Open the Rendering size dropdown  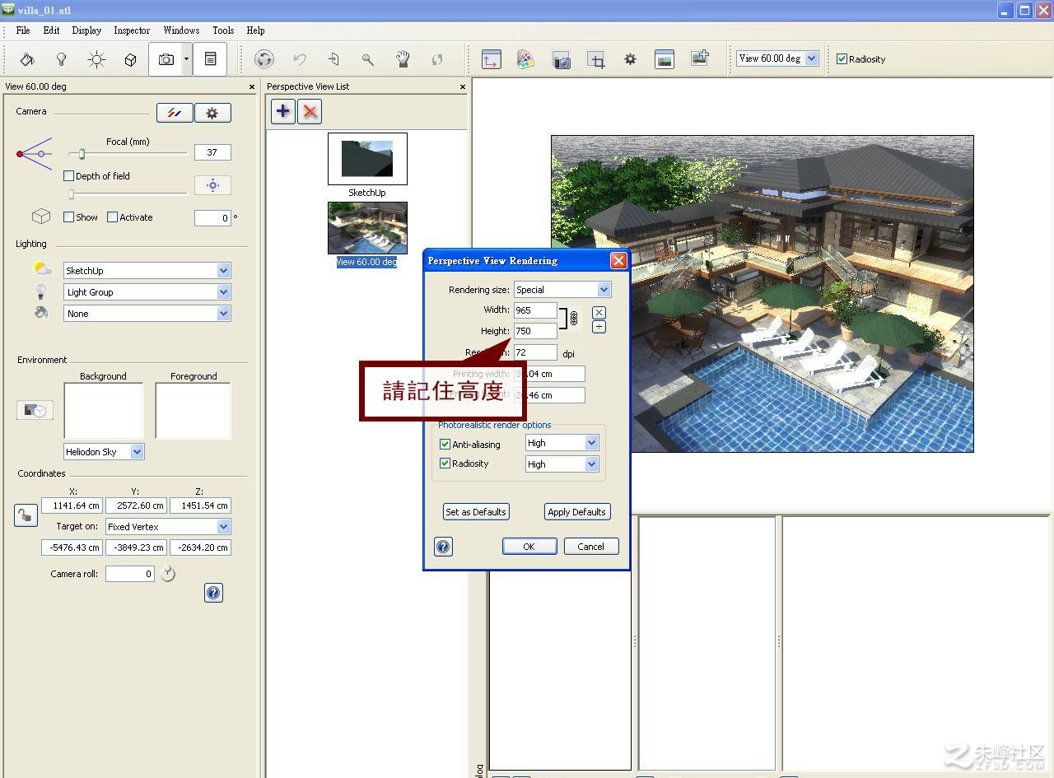562,290
